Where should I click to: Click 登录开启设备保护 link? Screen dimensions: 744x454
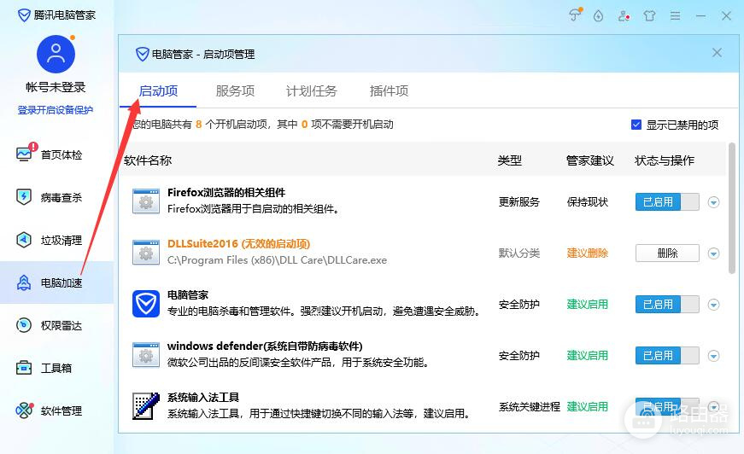(x=56, y=110)
